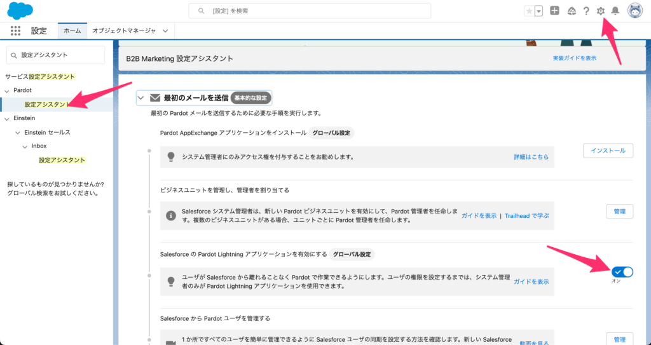Select 設定アシスタント under Pardot

[47, 104]
